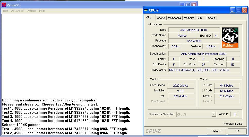Click the HTT value '370.4 MHz'

coord(181,96)
